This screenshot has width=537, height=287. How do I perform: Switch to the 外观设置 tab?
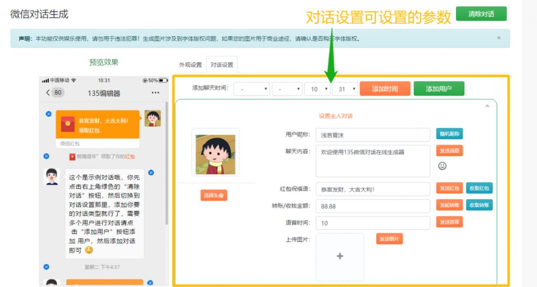pos(190,65)
